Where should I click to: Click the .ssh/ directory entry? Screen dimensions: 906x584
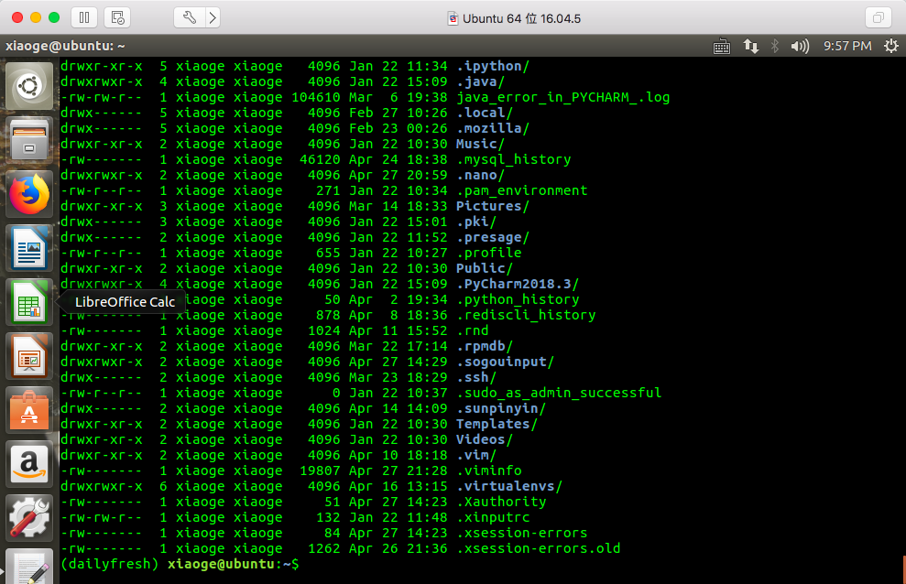(476, 378)
